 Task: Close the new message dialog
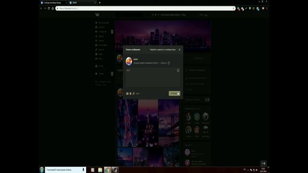[x=180, y=49]
